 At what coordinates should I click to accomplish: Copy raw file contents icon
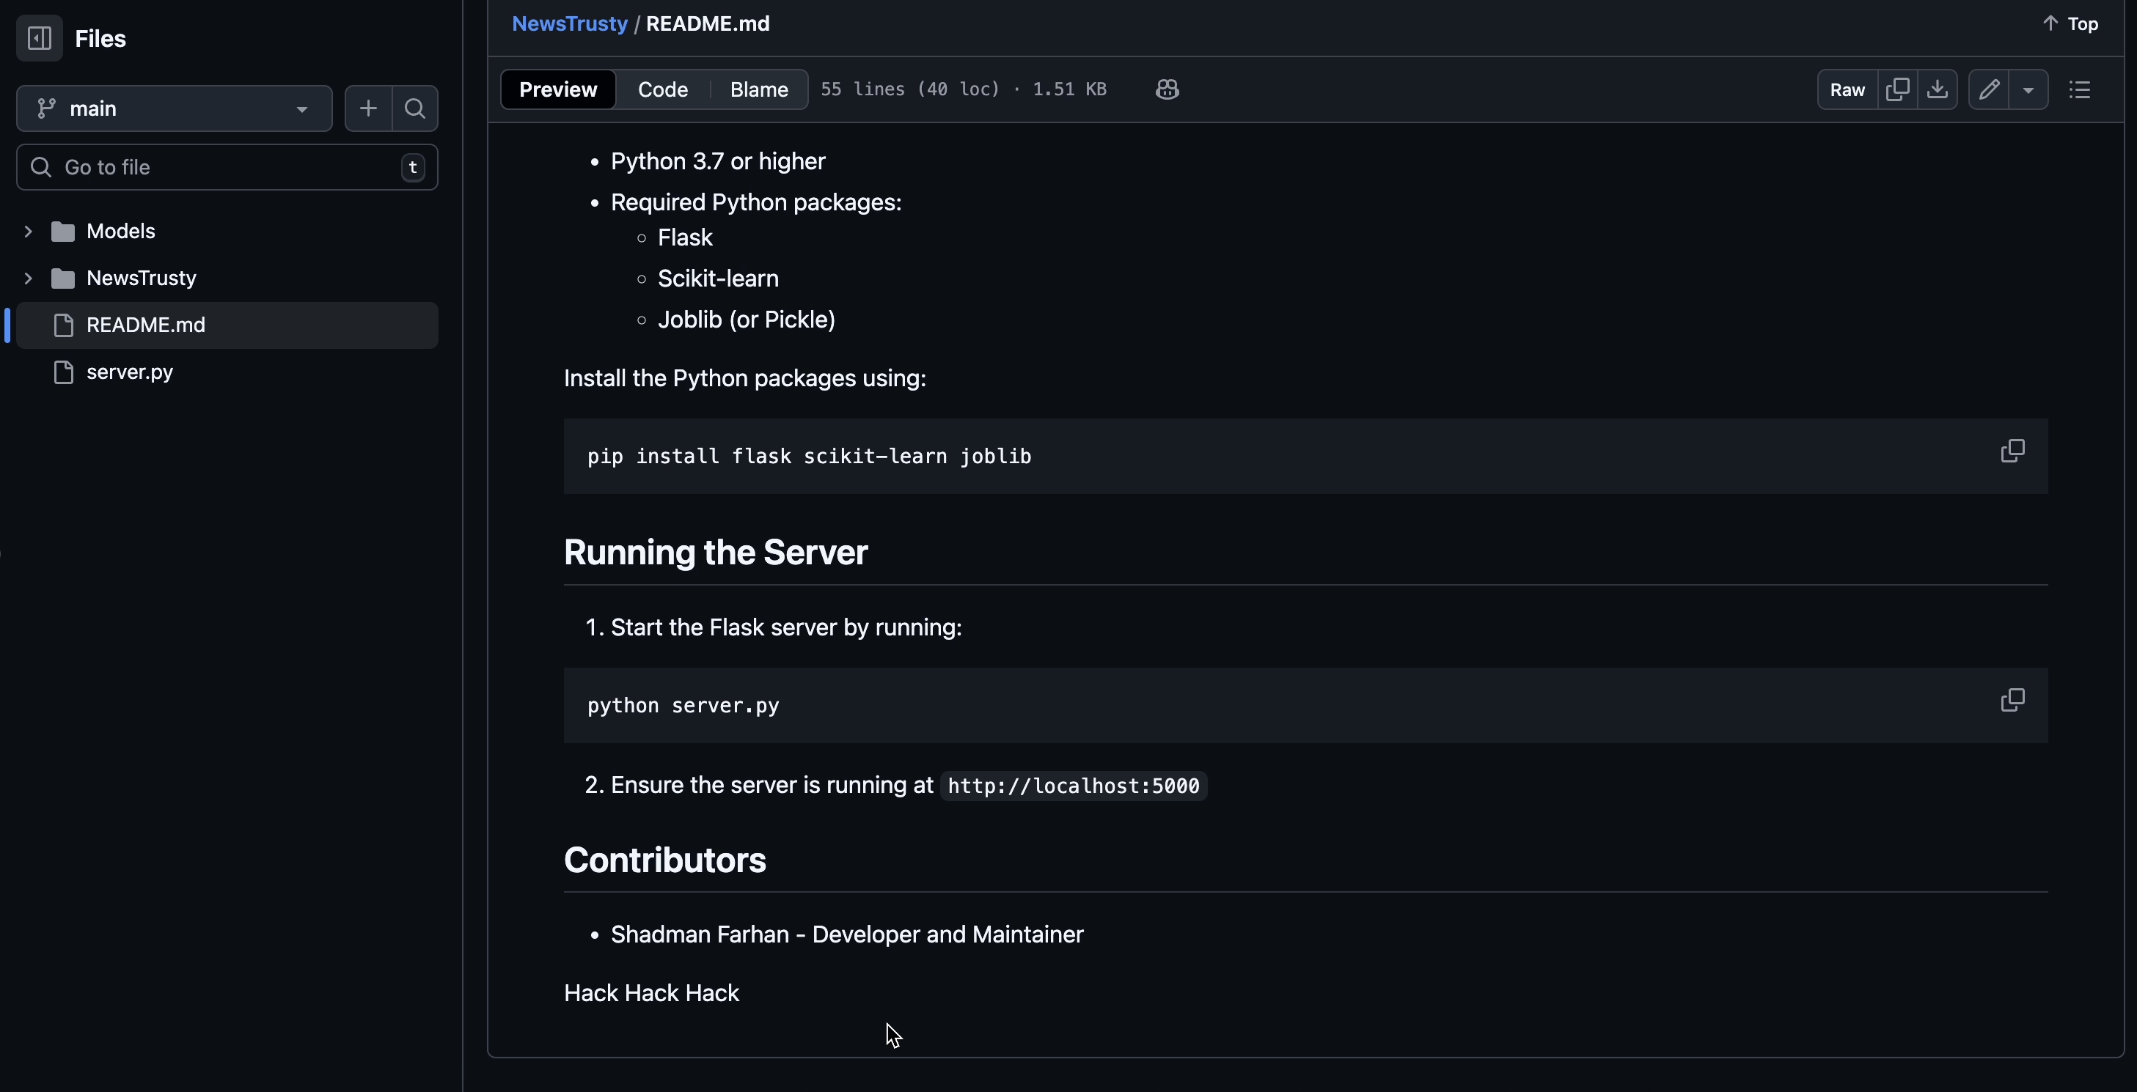1897,89
